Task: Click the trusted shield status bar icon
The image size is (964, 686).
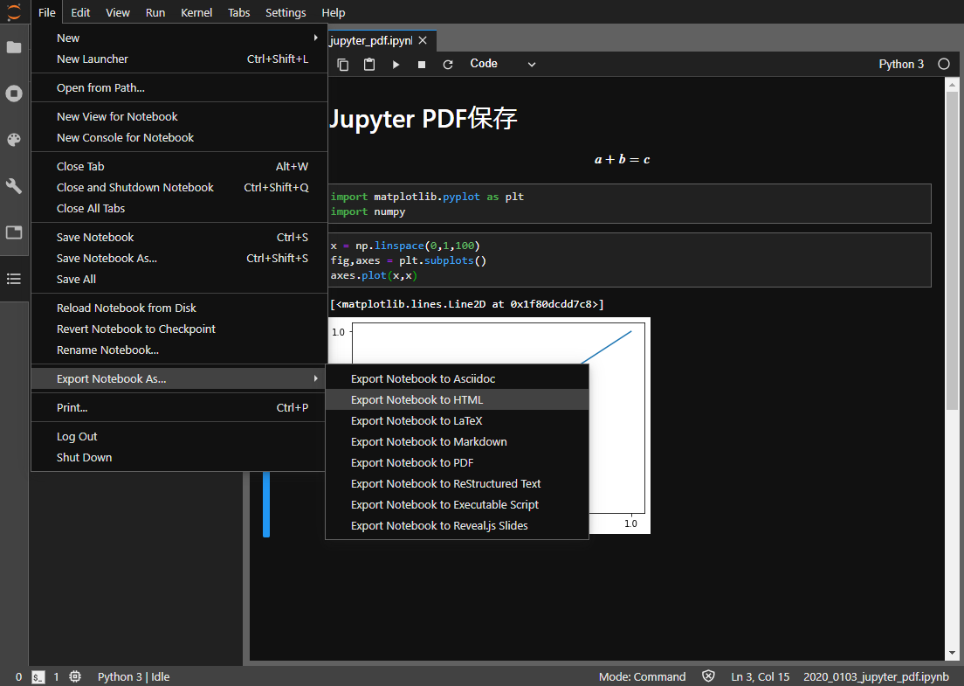Action: [x=708, y=676]
